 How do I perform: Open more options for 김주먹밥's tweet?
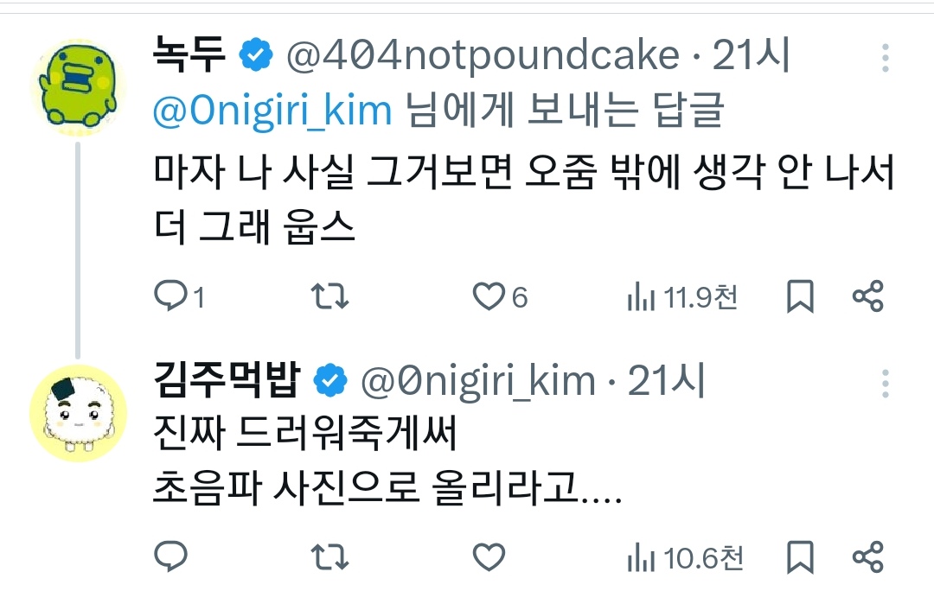point(886,382)
